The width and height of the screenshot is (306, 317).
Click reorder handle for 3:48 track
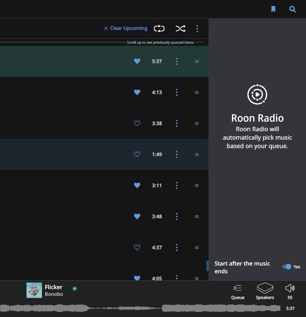tap(197, 217)
